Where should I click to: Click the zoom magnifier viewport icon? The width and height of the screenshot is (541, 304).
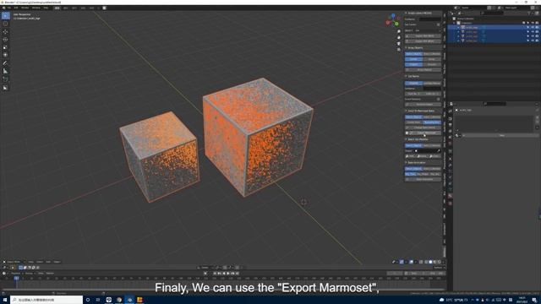tap(399, 31)
